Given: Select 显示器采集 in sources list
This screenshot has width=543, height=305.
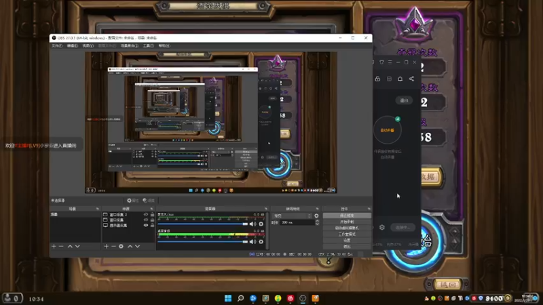Looking at the screenshot, I should pos(118,225).
